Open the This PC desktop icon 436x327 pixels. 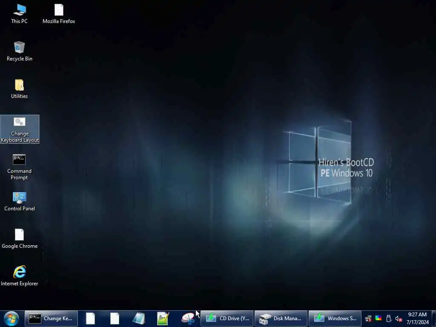(19, 14)
